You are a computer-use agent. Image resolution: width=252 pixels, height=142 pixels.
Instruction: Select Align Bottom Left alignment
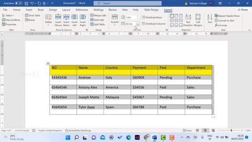172,25
